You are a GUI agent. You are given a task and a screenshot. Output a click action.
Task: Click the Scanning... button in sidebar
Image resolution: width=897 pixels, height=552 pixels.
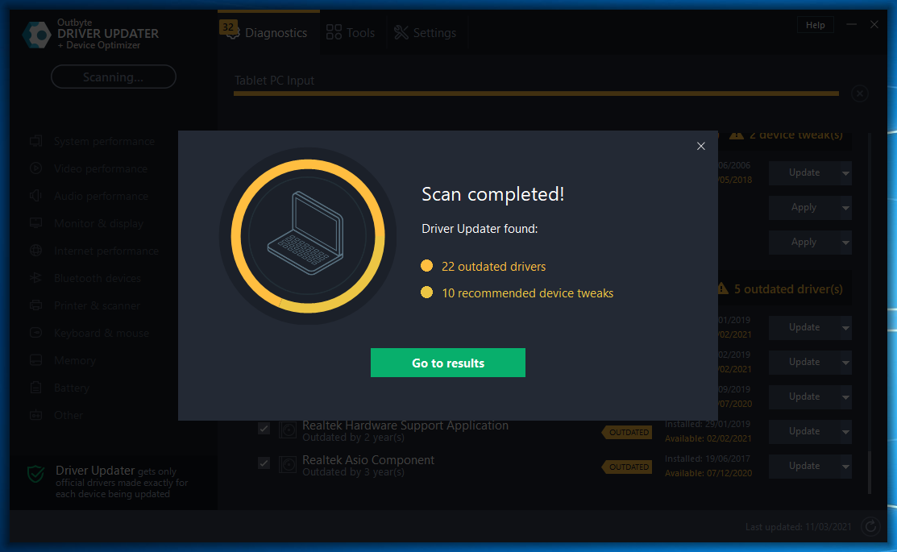tap(114, 77)
